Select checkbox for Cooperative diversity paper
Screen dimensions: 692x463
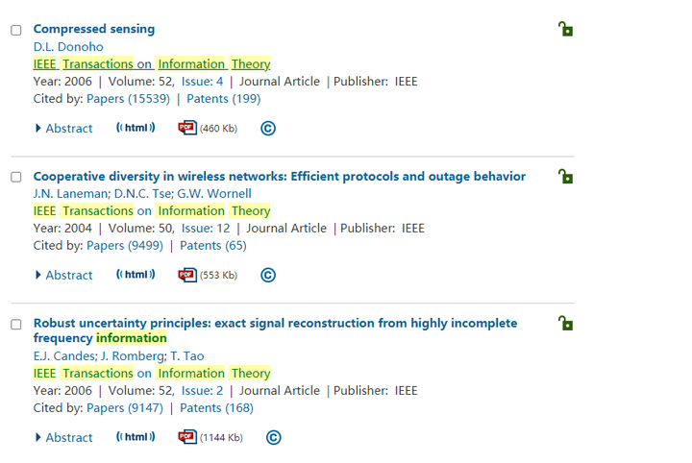pyautogui.click(x=16, y=177)
